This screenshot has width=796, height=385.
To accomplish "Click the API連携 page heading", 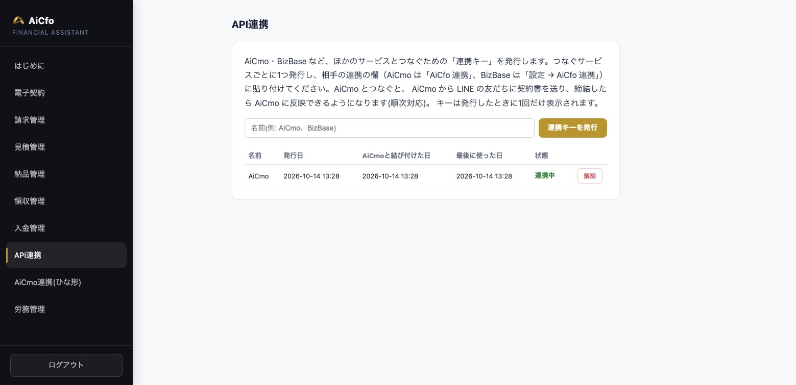I will 250,24.
